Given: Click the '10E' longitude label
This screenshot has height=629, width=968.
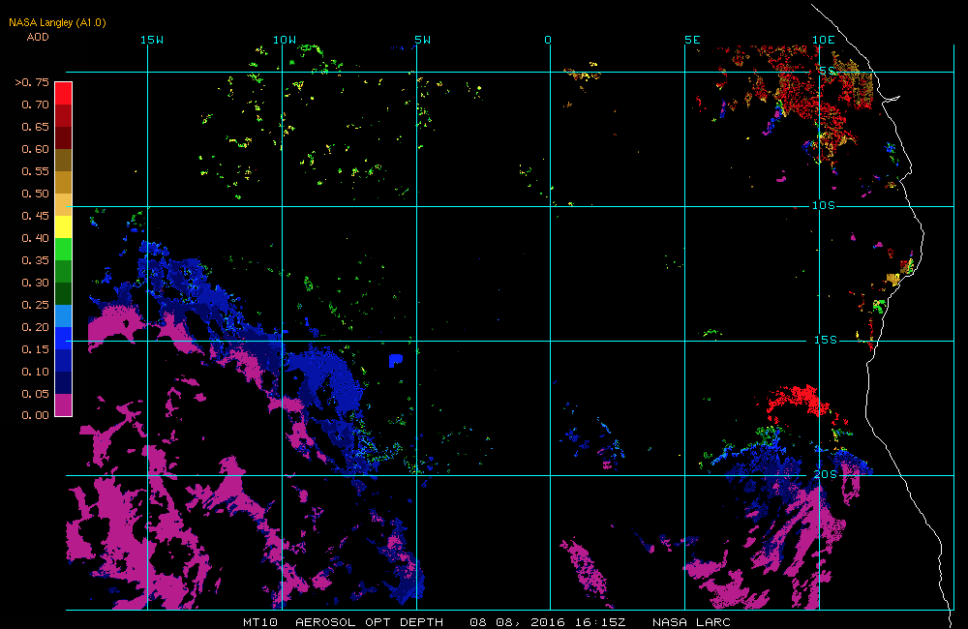Looking at the screenshot, I should pyautogui.click(x=824, y=40).
